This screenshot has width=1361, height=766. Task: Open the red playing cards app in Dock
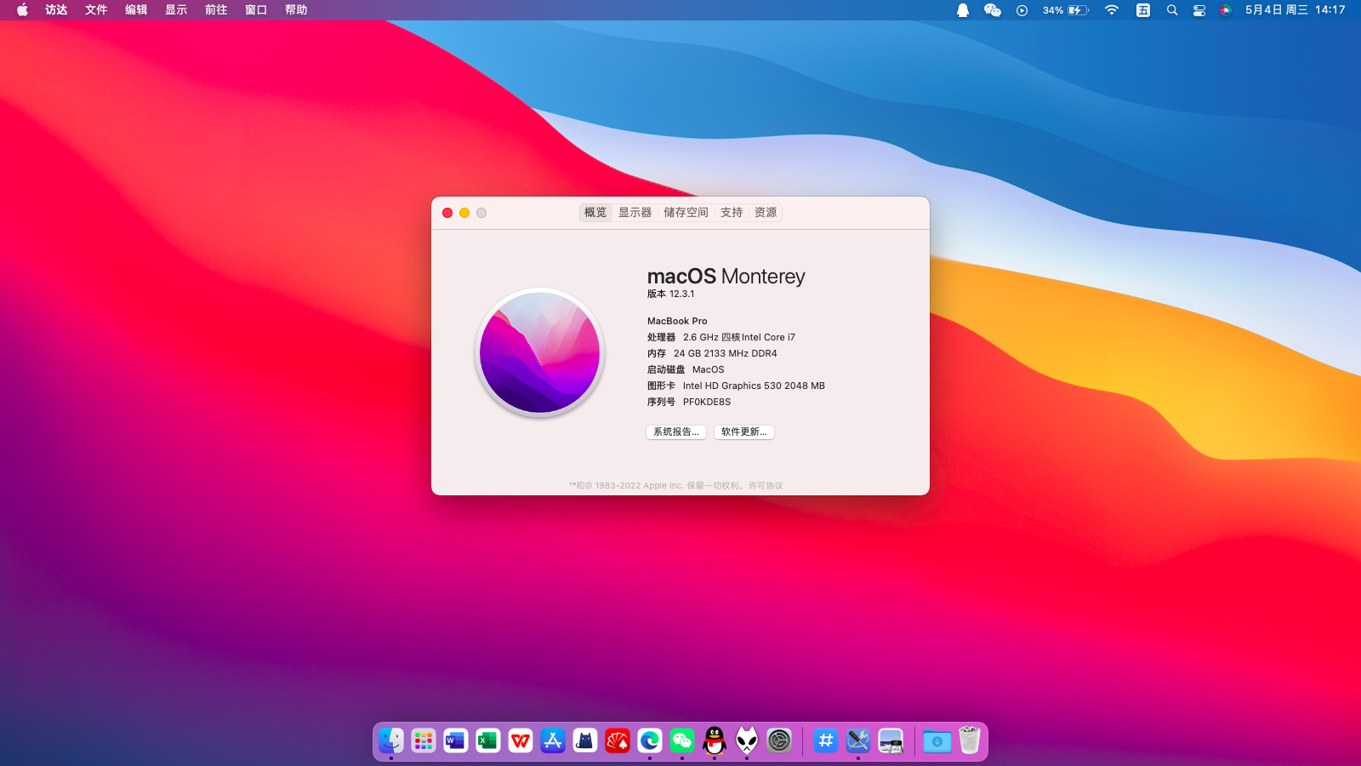pyautogui.click(x=618, y=740)
